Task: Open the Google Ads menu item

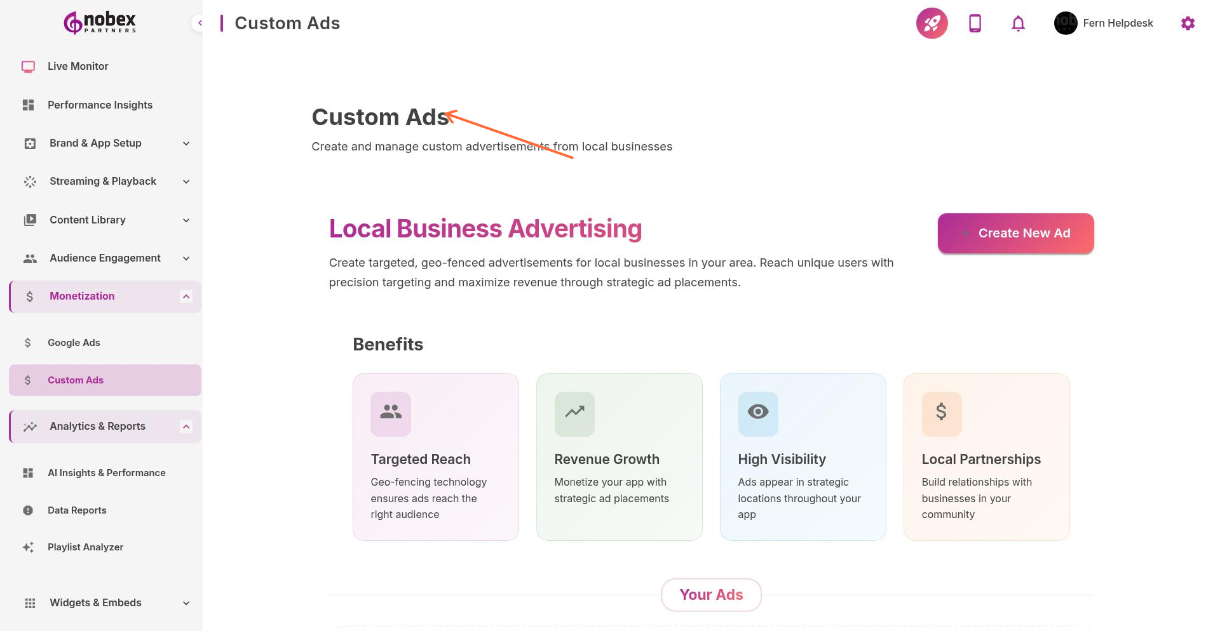Action: (73, 342)
